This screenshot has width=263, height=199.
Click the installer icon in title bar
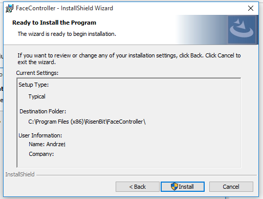[9, 8]
